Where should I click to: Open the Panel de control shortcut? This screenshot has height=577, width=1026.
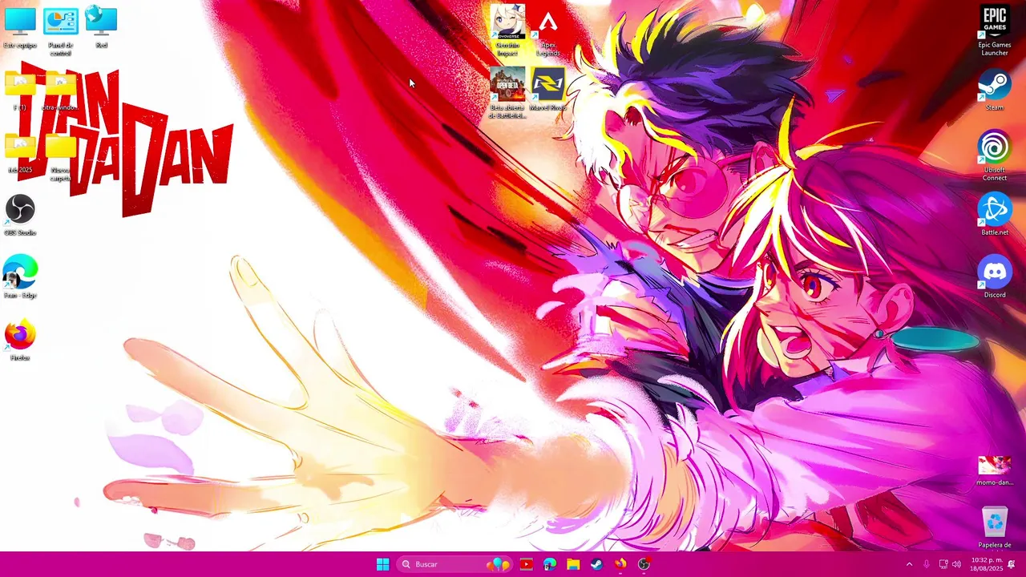tap(60, 30)
